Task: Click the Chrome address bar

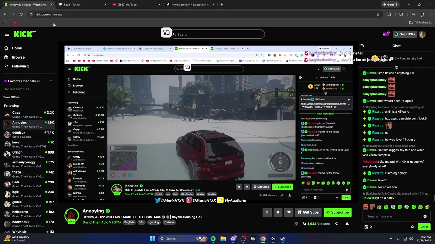Action: pyautogui.click(x=203, y=14)
